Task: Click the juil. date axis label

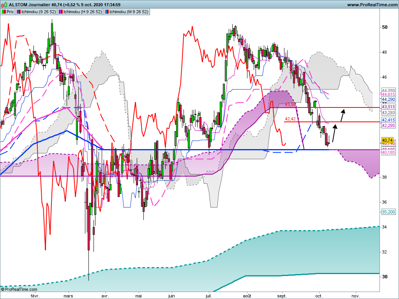Action: [209, 296]
